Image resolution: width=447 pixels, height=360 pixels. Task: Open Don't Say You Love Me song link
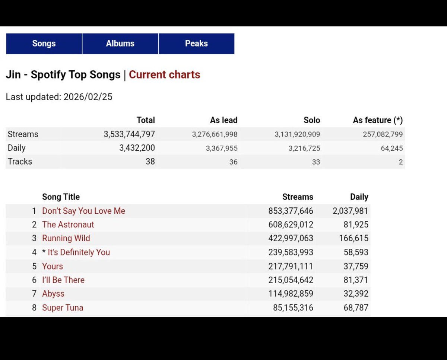tap(83, 211)
